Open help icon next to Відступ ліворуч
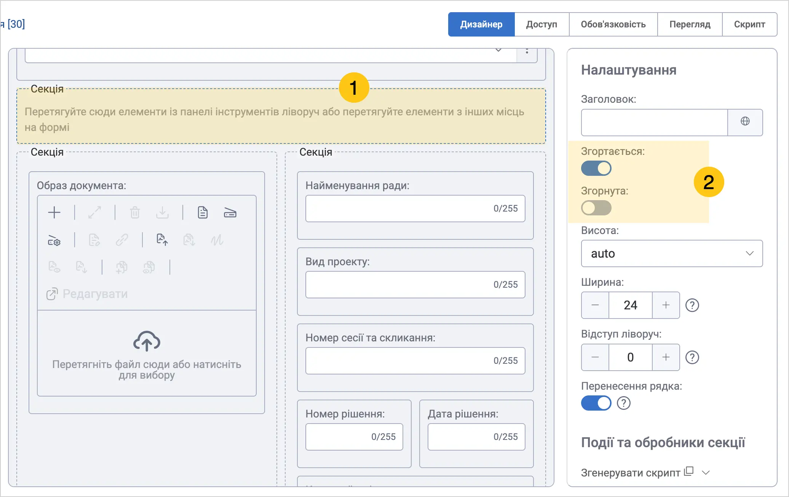Screen dimensions: 789x497 coord(692,357)
